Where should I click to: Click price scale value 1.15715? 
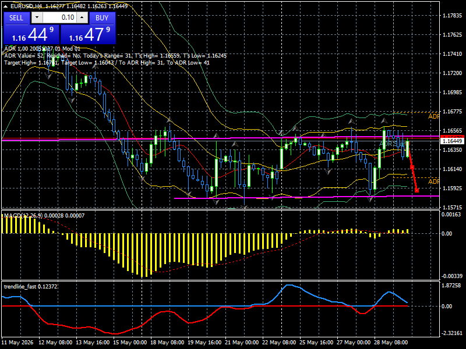click(453, 208)
